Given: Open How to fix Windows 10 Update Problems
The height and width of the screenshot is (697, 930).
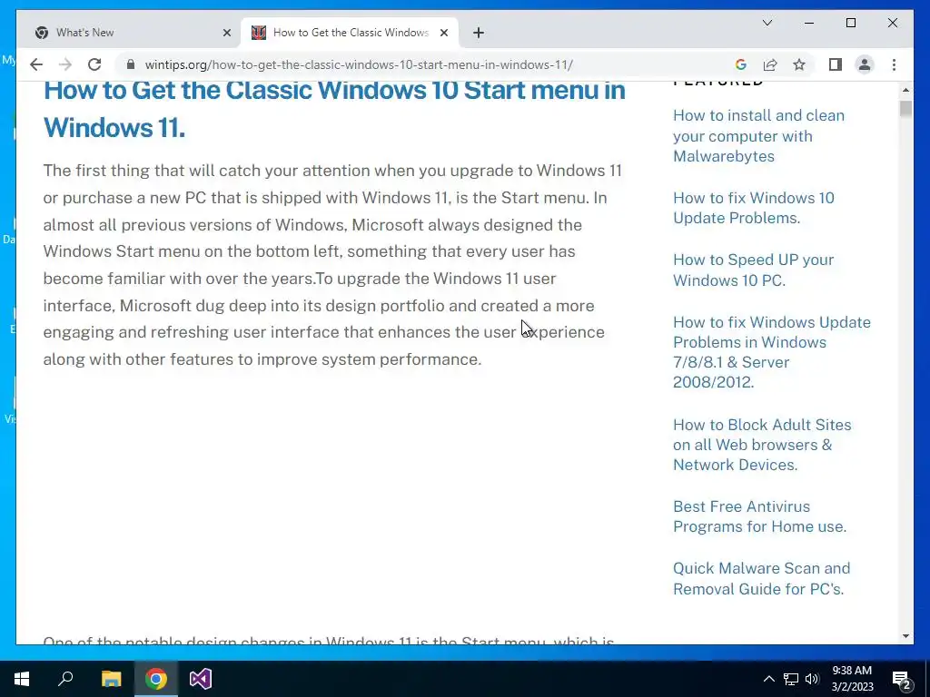Looking at the screenshot, I should coord(753,208).
